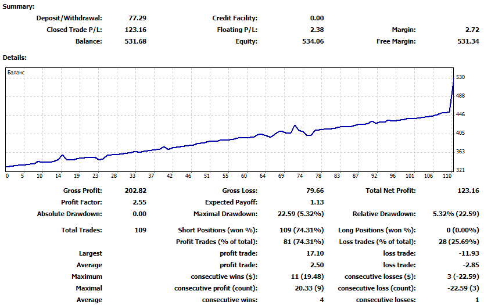Click consecutive profit value 20.33 (9)
This screenshot has width=484, height=305.
(x=309, y=288)
